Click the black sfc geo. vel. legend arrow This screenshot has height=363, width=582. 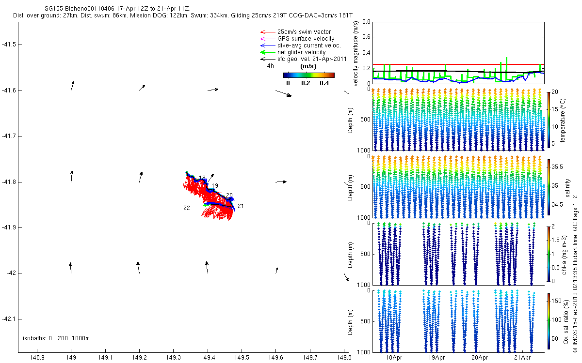(268, 59)
